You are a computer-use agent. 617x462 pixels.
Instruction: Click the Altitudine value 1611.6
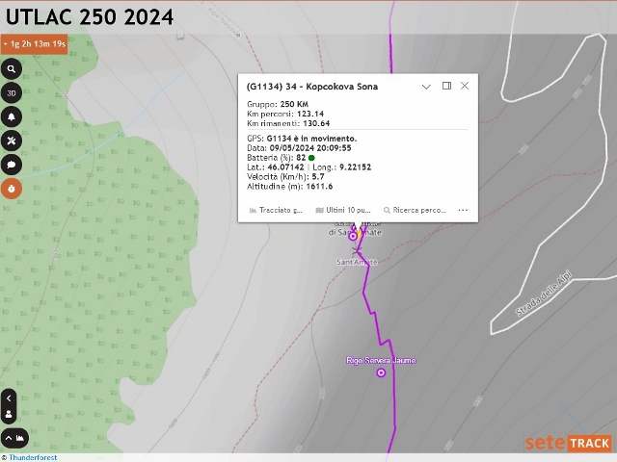[318, 186]
